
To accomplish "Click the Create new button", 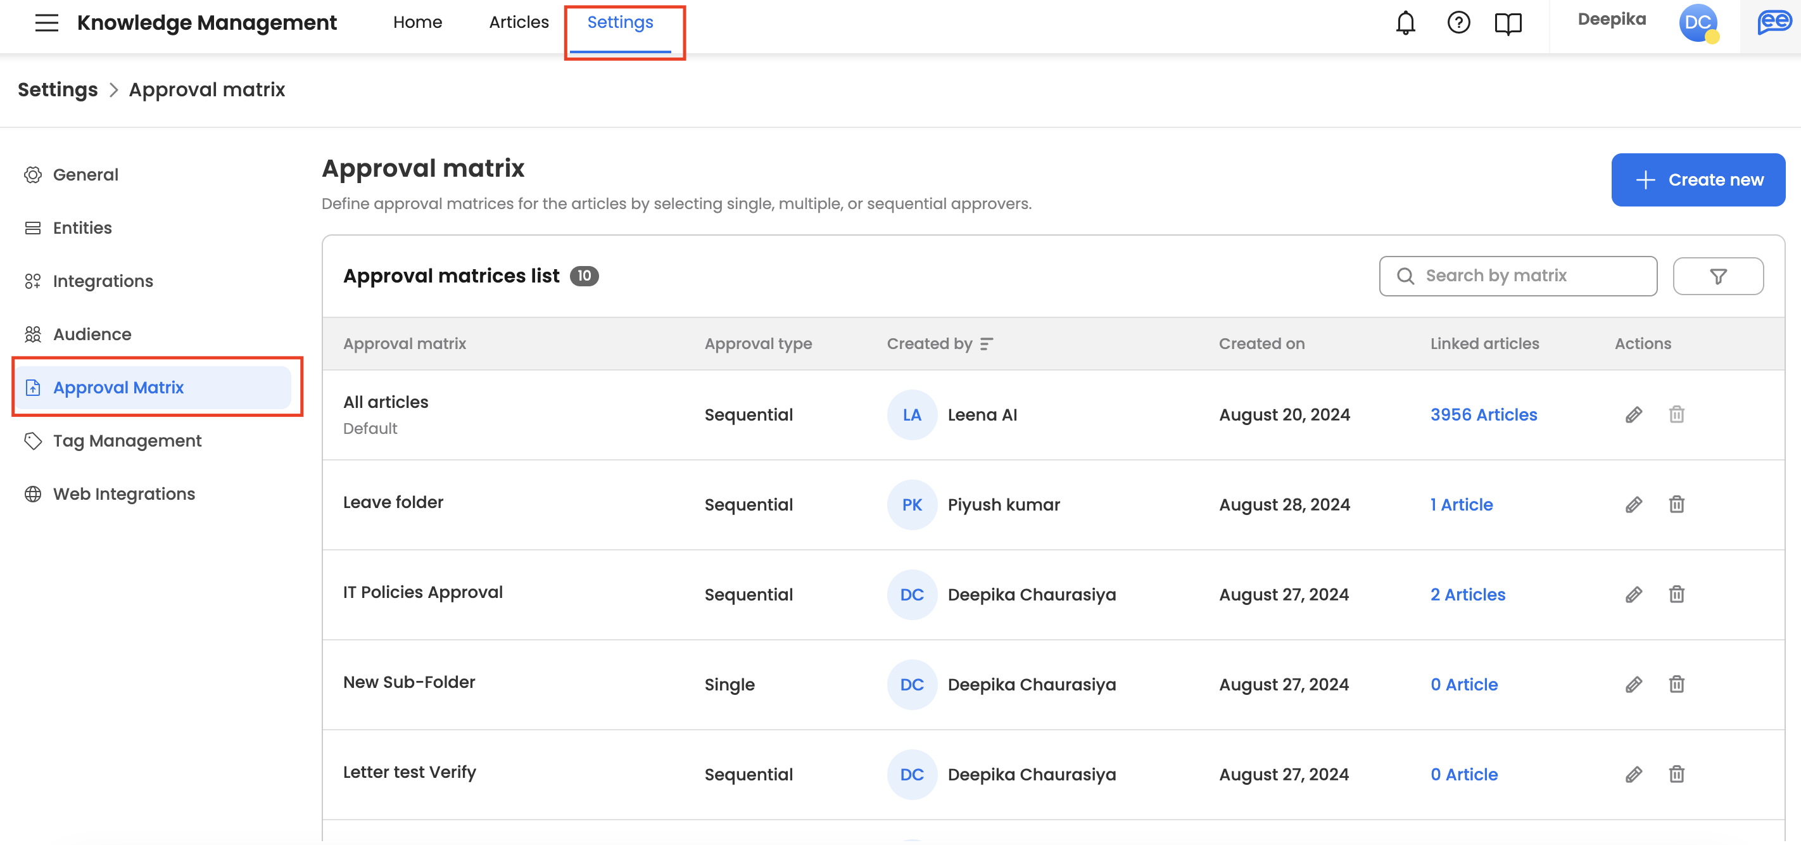I will 1698,180.
